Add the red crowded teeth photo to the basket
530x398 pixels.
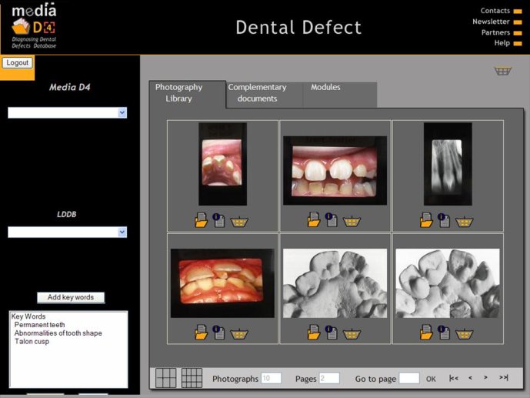click(x=239, y=334)
